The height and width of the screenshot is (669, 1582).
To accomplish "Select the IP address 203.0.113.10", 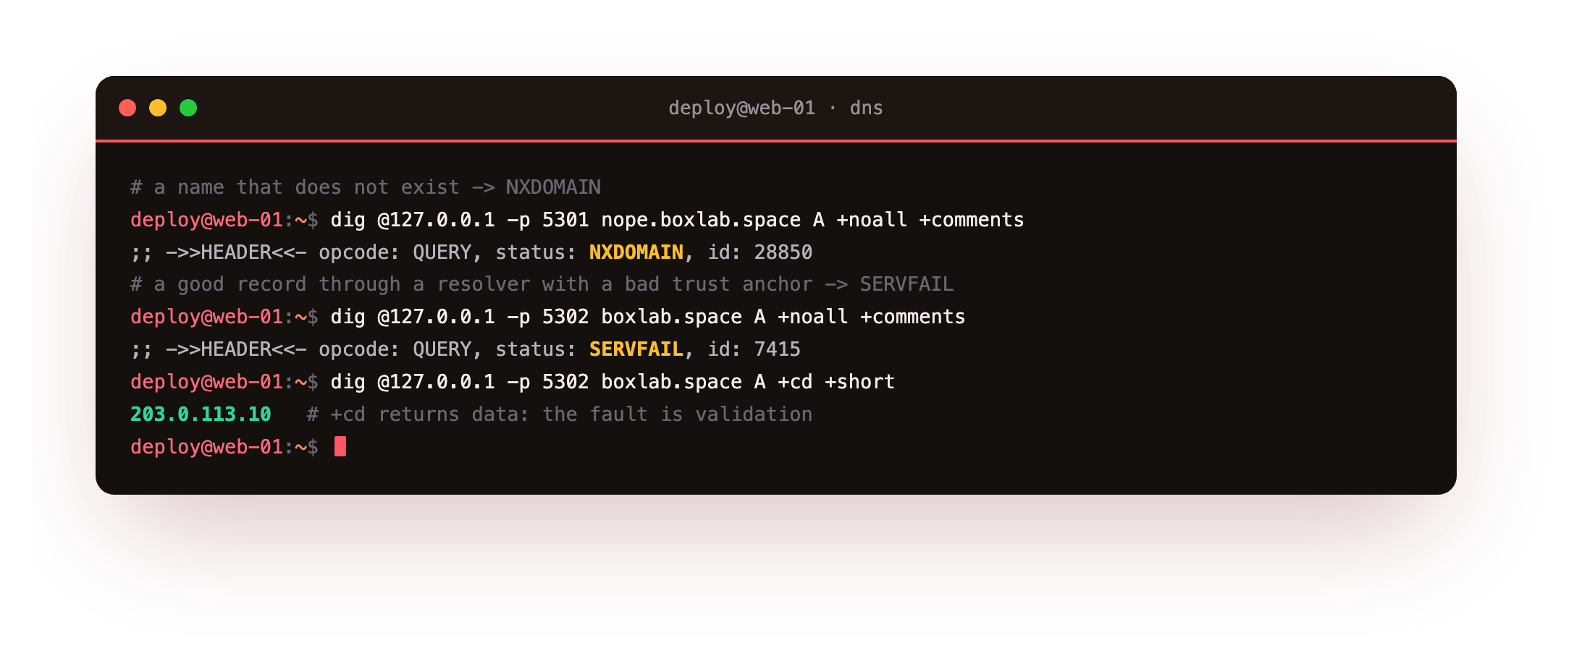I will coord(201,414).
